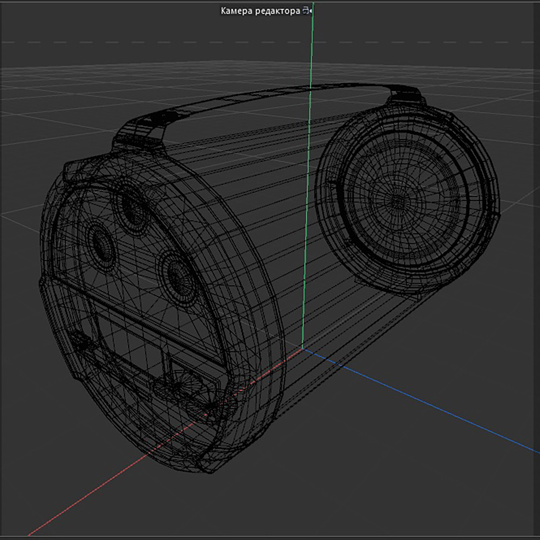Click the camera icon beside Камера редактора

(307, 11)
